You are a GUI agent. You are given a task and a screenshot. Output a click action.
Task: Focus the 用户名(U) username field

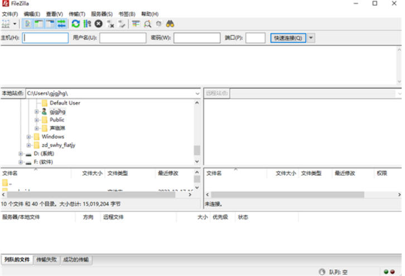click(x=123, y=38)
